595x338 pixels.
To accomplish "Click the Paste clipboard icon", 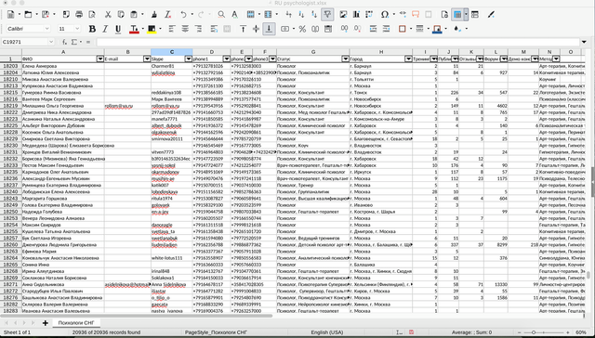I will click(134, 15).
